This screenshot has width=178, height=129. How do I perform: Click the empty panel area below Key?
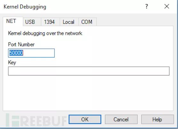click(x=88, y=93)
